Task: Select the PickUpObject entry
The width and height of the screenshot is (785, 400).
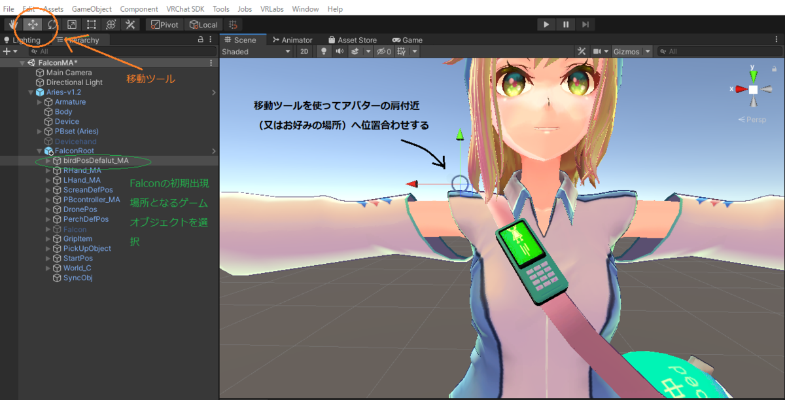Action: click(87, 249)
